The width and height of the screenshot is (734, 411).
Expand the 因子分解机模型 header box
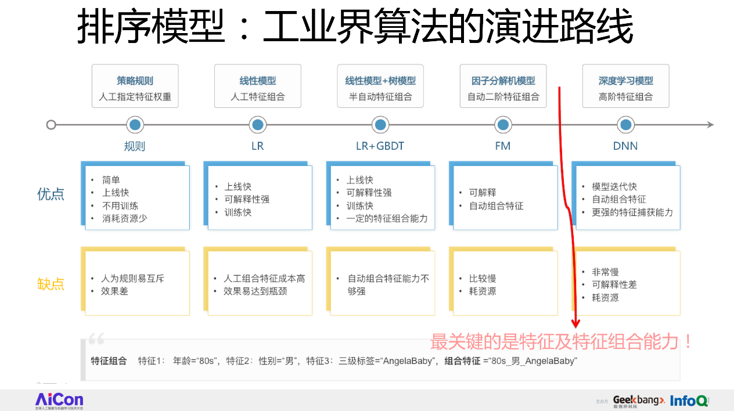(x=503, y=86)
